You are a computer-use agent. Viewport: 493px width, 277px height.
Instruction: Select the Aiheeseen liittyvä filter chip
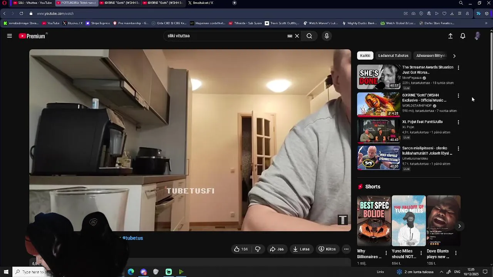[x=431, y=55]
